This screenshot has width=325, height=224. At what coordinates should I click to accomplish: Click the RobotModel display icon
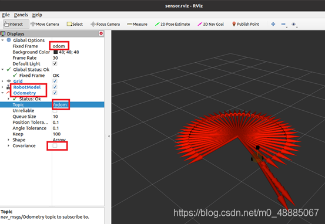8,87
